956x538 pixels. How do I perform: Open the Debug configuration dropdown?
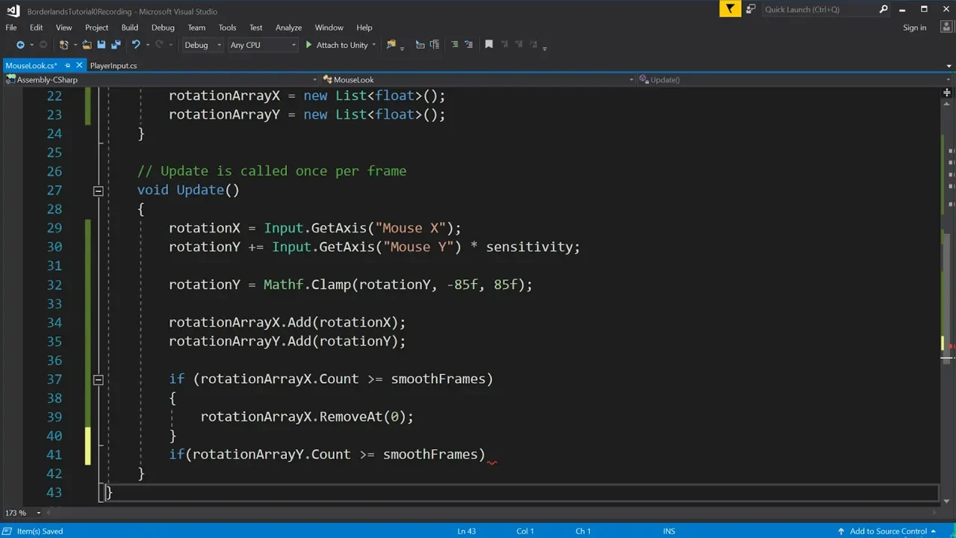click(203, 45)
